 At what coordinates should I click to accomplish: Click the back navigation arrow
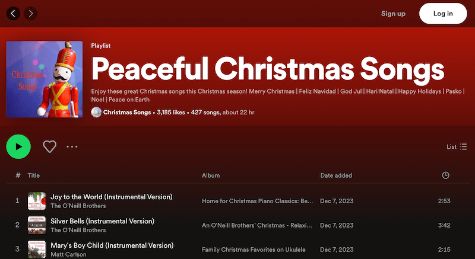coord(13,13)
